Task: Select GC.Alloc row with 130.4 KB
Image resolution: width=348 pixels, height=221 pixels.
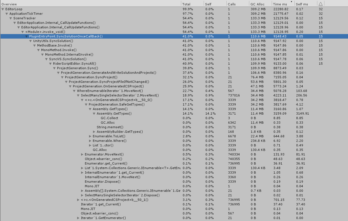Action: point(174,150)
